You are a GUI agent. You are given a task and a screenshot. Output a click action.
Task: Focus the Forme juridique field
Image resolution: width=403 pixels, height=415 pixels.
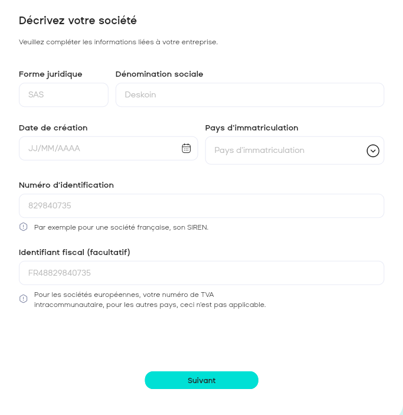64,94
